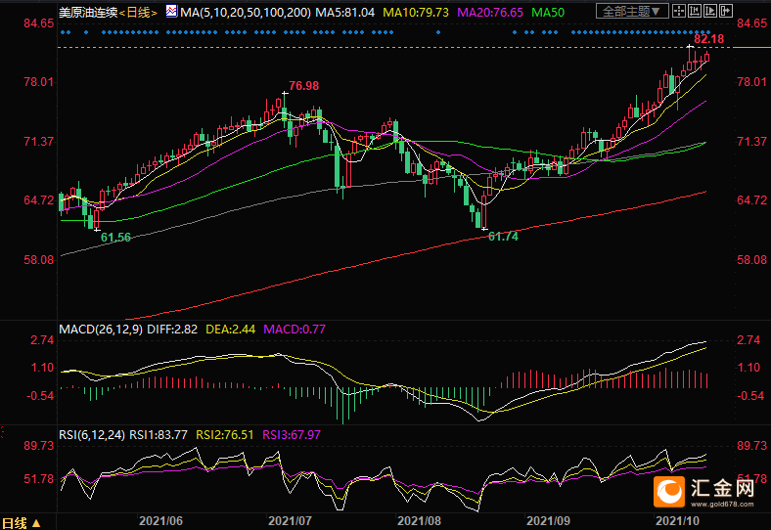This screenshot has height=530, width=771.
Task: Click the 2021/08 date on time axis
Action: point(419,520)
